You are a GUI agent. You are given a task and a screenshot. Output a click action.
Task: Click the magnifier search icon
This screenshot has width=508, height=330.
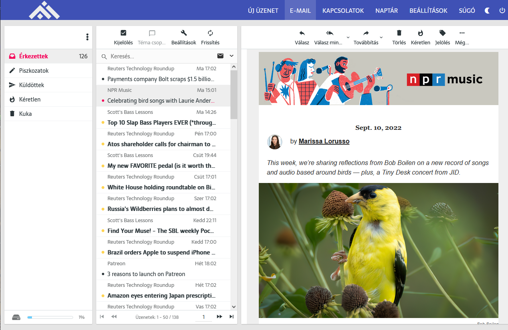[104, 57]
